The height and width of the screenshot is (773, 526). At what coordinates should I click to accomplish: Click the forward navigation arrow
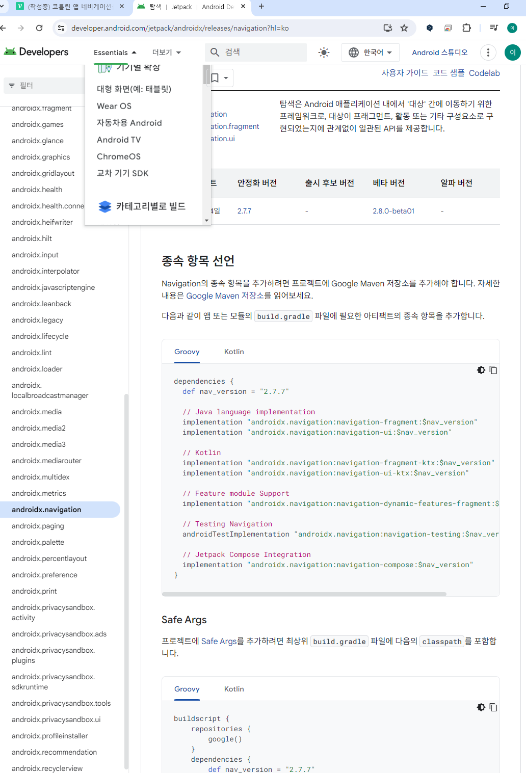coord(21,28)
